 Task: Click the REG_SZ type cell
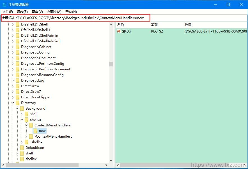point(157,31)
